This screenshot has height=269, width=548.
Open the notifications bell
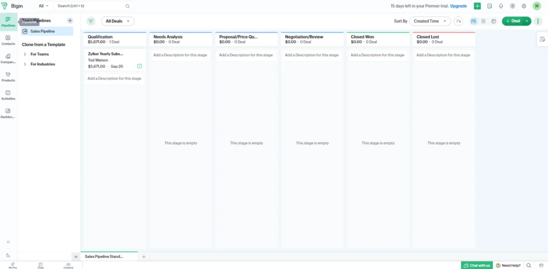(501, 6)
